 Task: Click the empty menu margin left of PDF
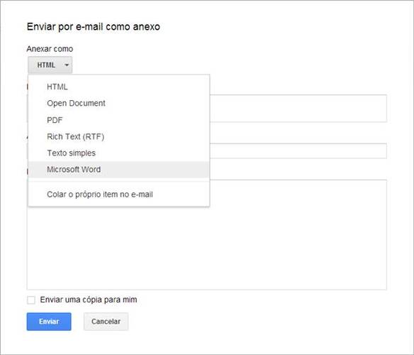(x=38, y=120)
